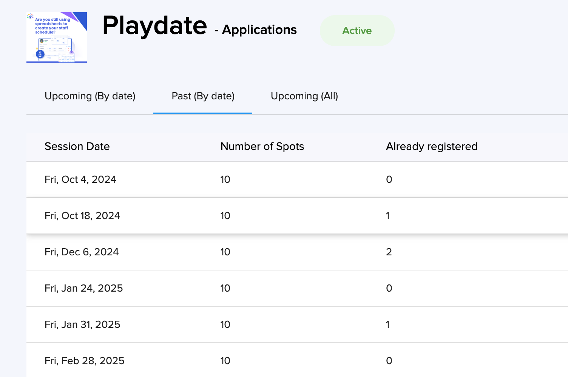The image size is (568, 377).
Task: Select the Past (By date) tab
Action: (203, 96)
